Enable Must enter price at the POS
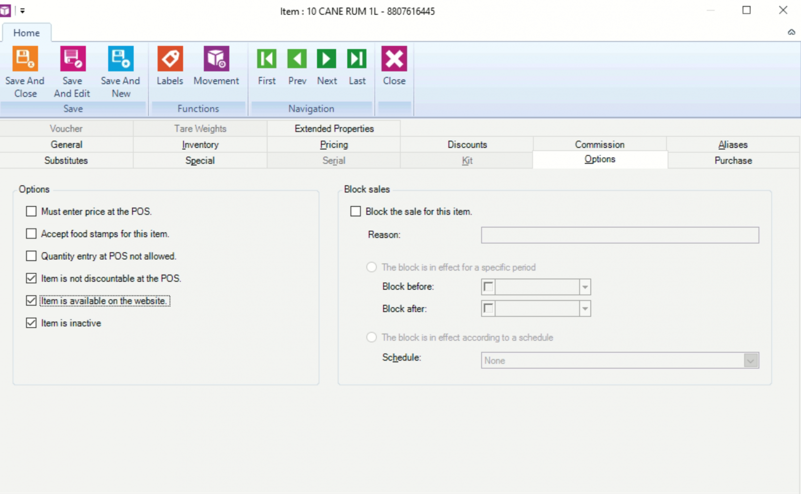Screen dimensions: 801x494 (x=32, y=211)
